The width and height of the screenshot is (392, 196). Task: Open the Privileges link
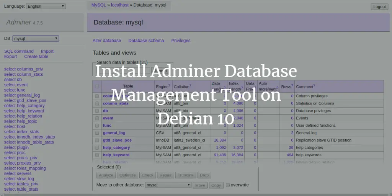click(181, 41)
